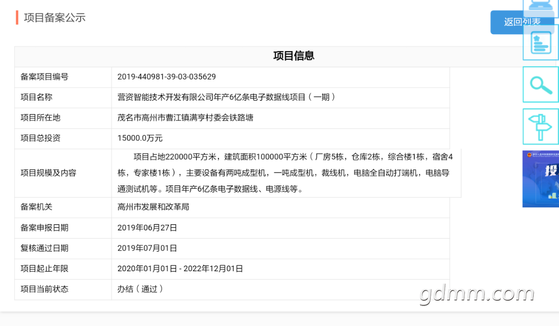This screenshot has width=559, height=326.
Task: Click the laptop icon in the right sidebar
Action: click(541, 6)
